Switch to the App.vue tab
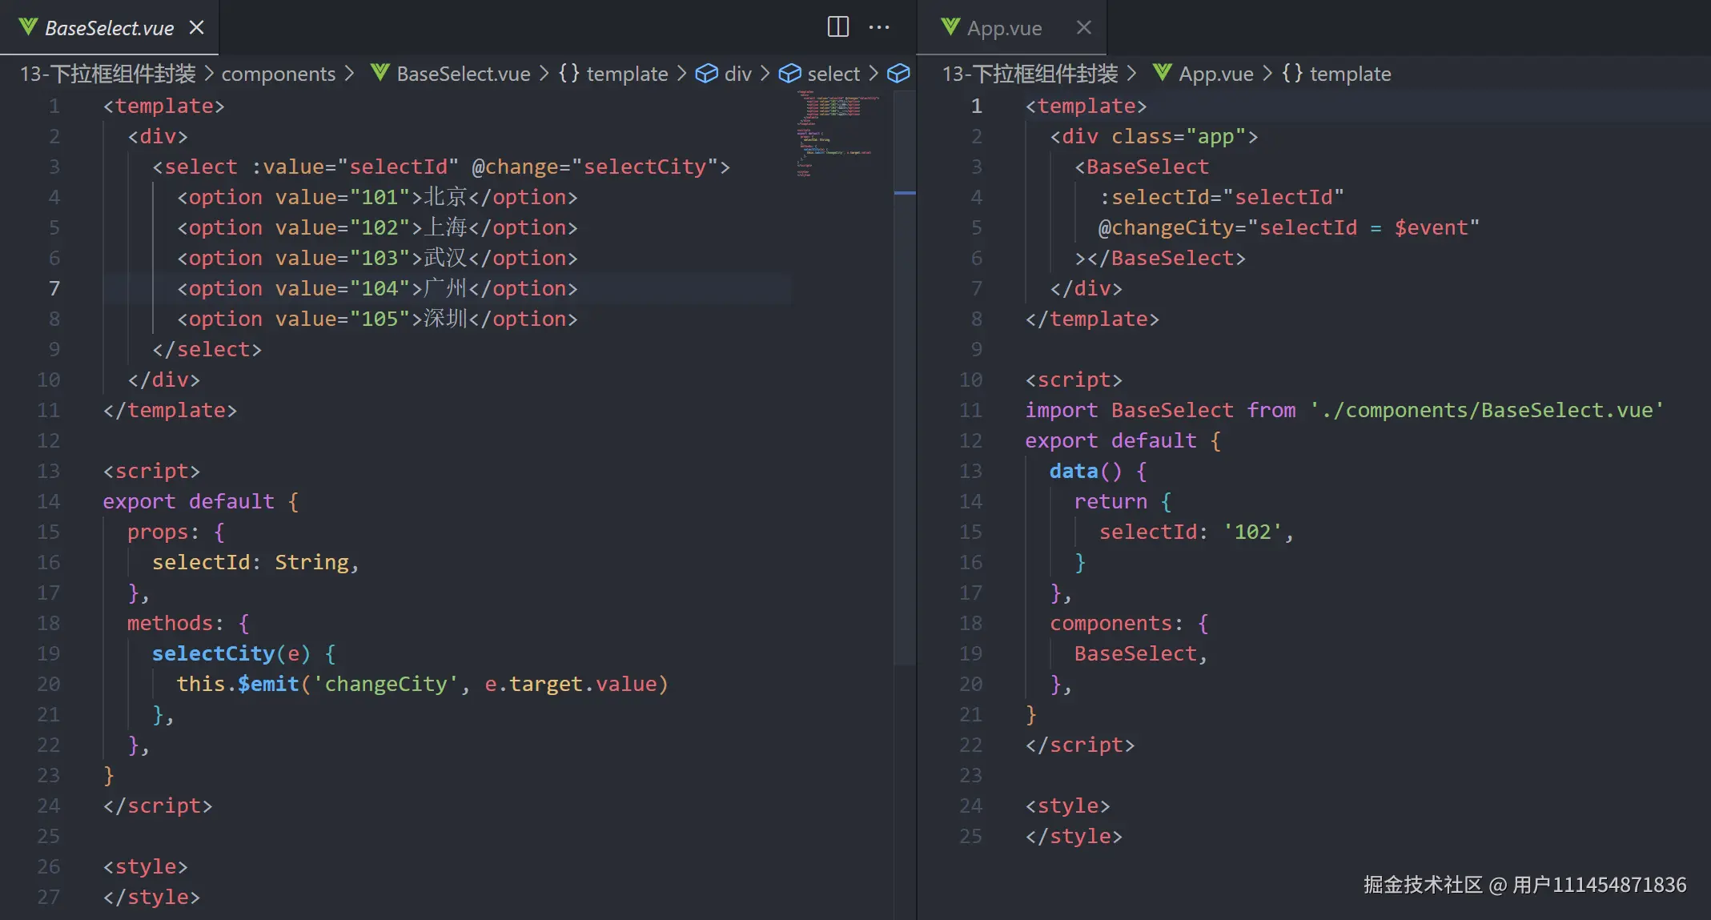The height and width of the screenshot is (920, 1711). [1004, 28]
